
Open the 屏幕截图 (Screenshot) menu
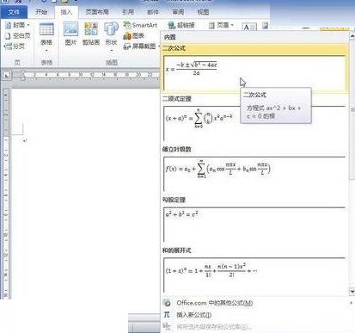(141, 46)
